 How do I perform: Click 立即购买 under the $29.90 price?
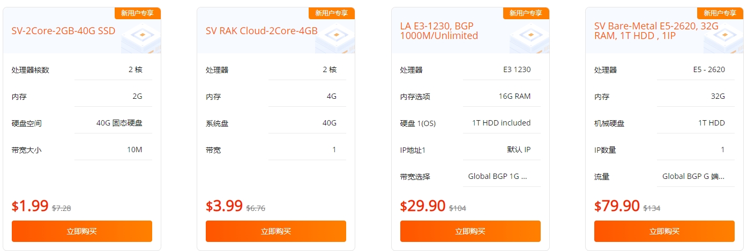[470, 231]
